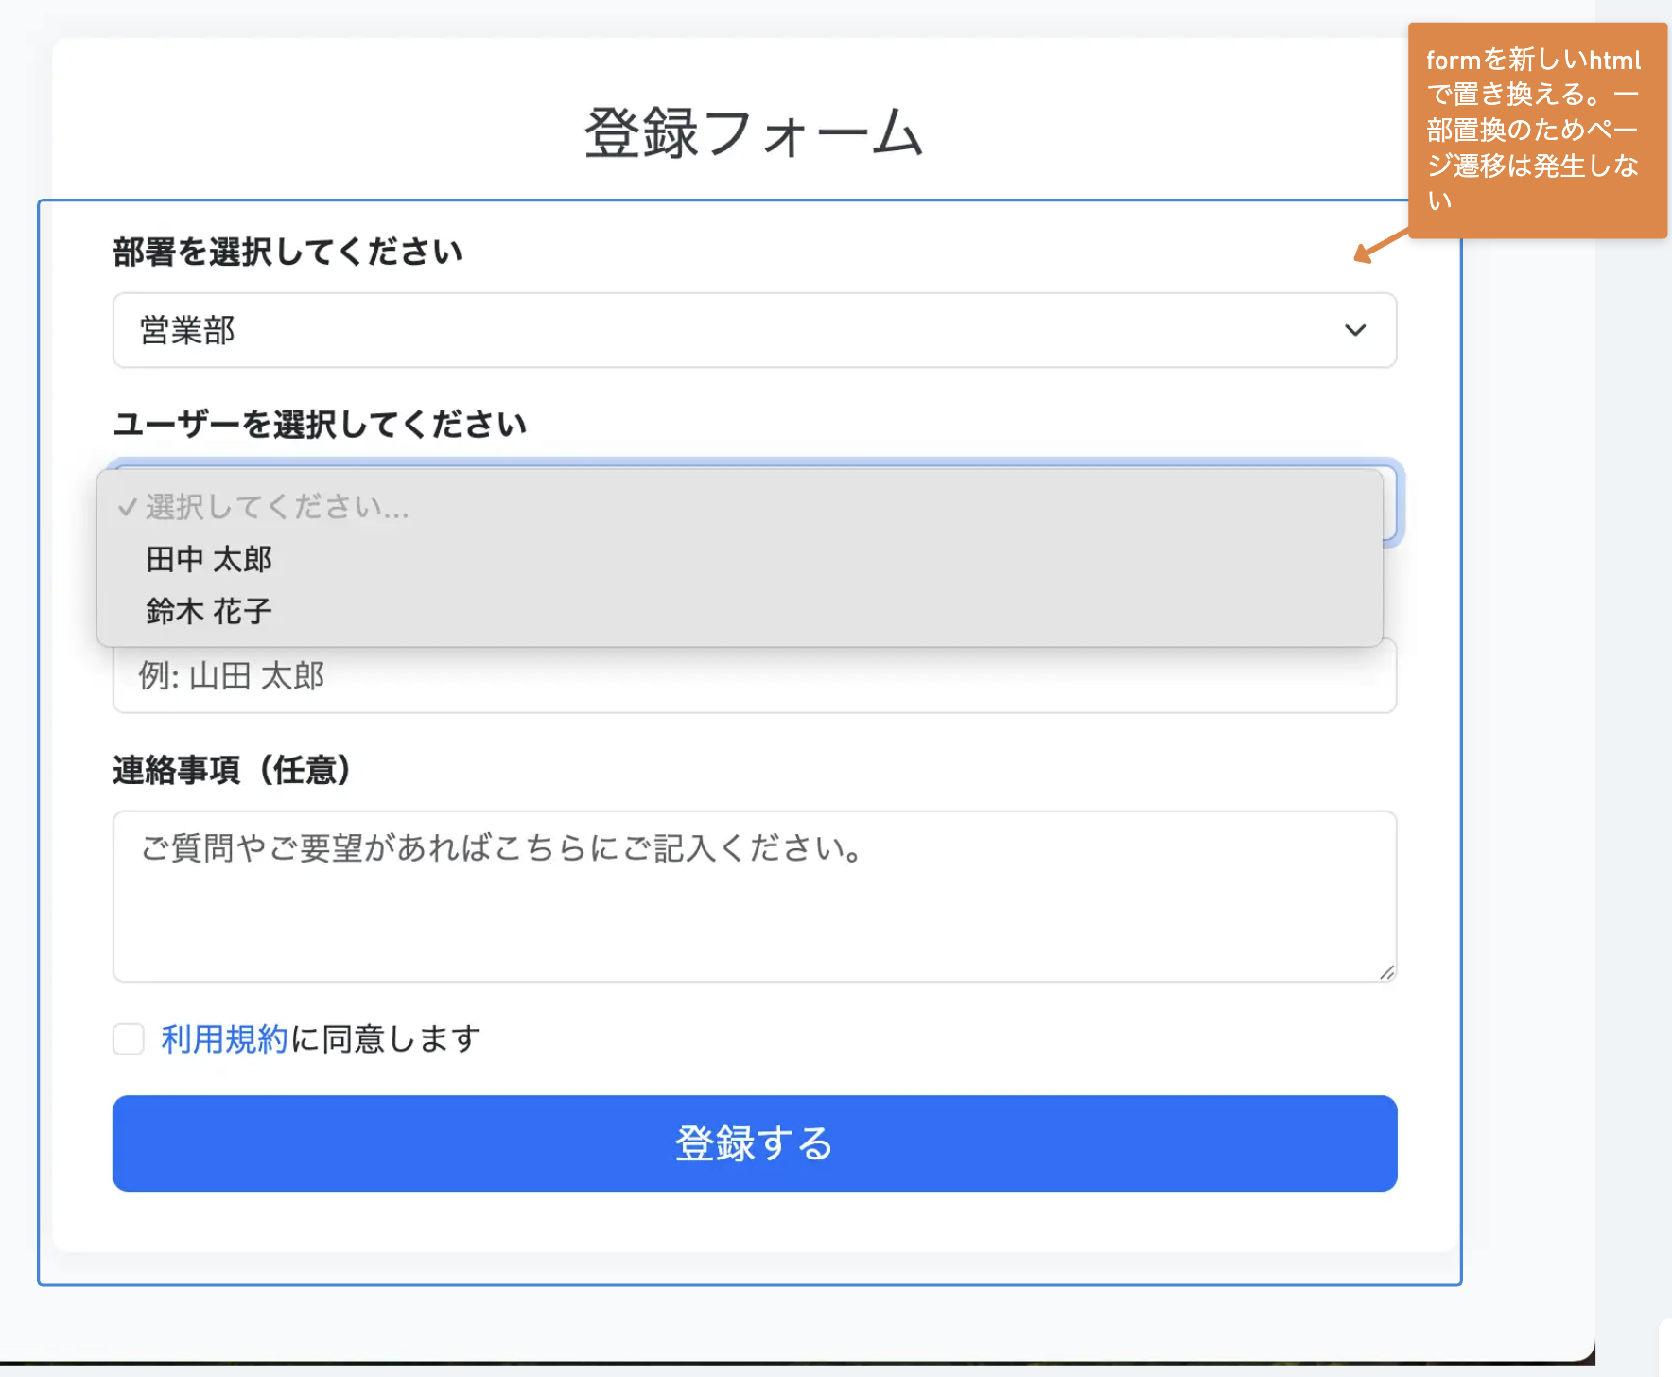Check the 利用規約 agreement checkbox

coord(129,1038)
